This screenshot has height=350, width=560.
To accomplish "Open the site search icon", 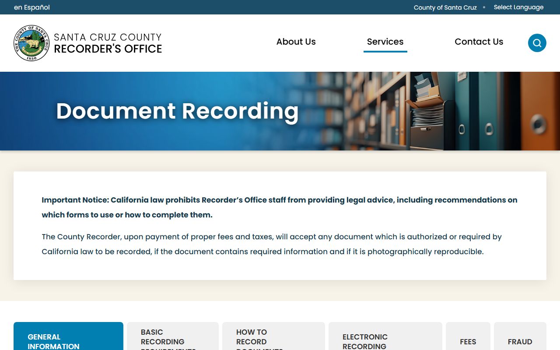I will coord(537,43).
